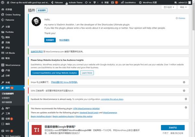195x137 pixels.
Task: Open WordPress hosting gear menu
Action: 148,3
